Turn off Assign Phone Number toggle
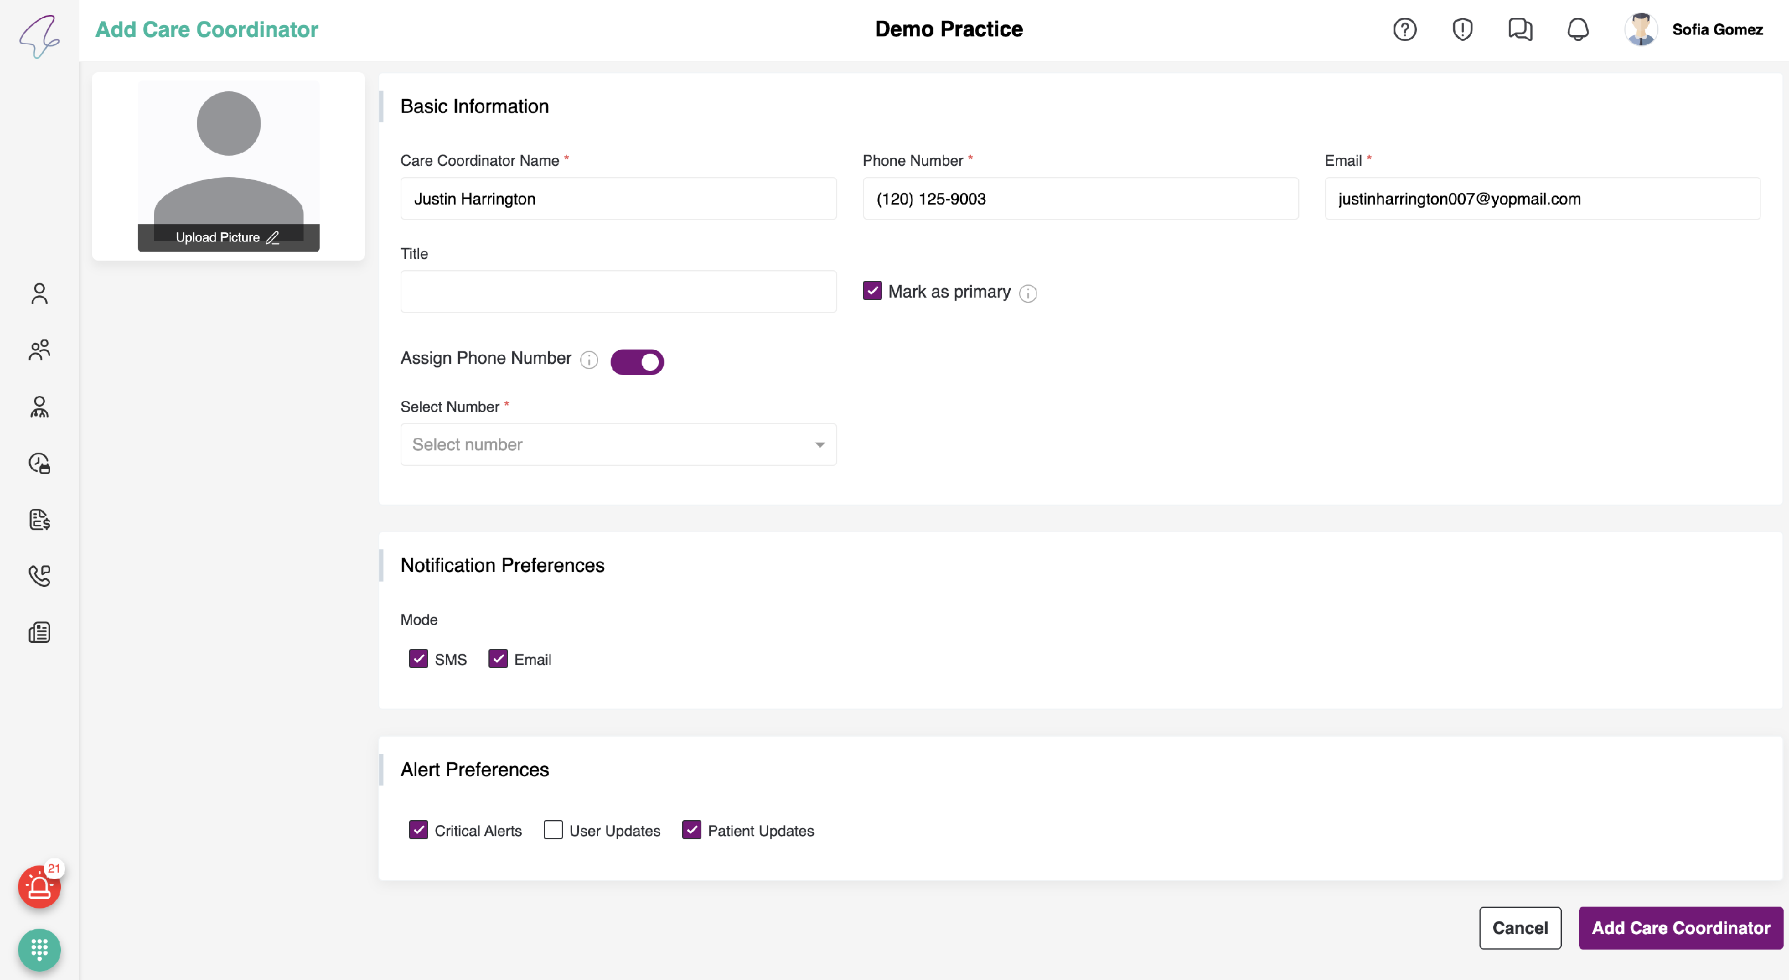1789x980 pixels. click(637, 362)
